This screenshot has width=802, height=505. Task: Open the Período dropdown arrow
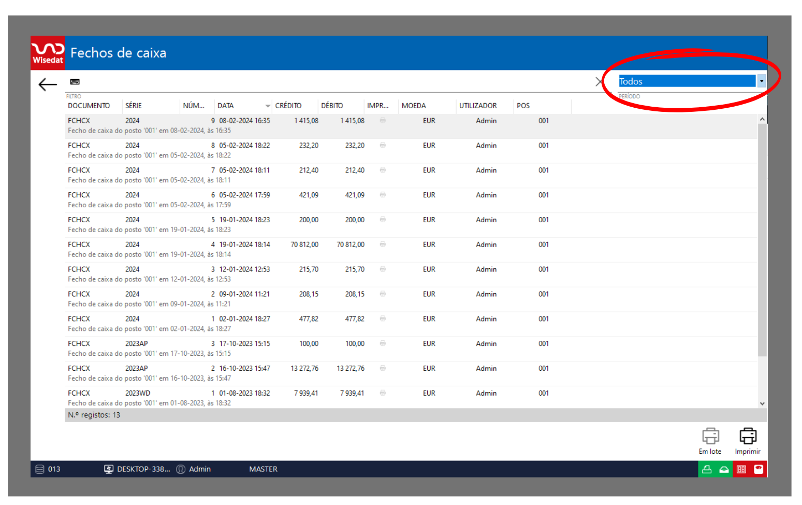click(761, 81)
